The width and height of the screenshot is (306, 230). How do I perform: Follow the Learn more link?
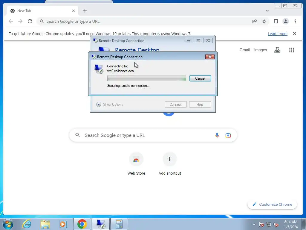278,34
